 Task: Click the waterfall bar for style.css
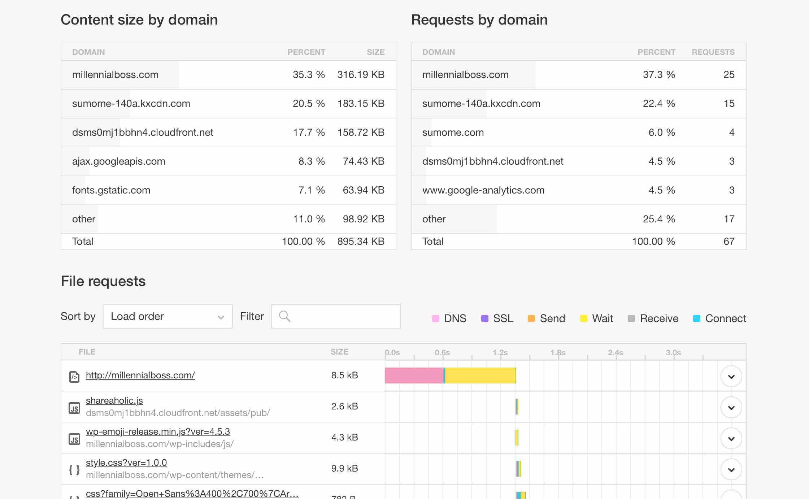(x=519, y=469)
